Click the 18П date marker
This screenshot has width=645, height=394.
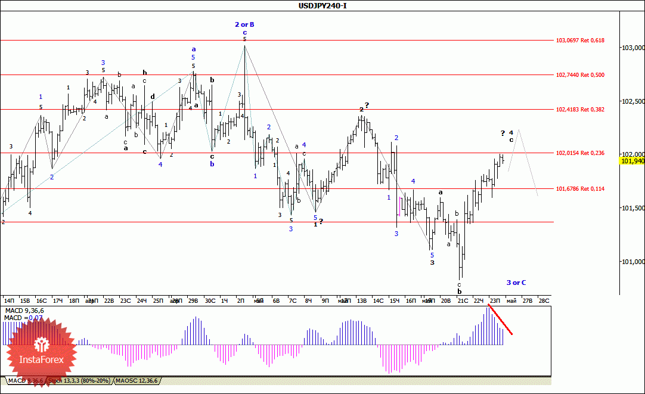pos(74,300)
